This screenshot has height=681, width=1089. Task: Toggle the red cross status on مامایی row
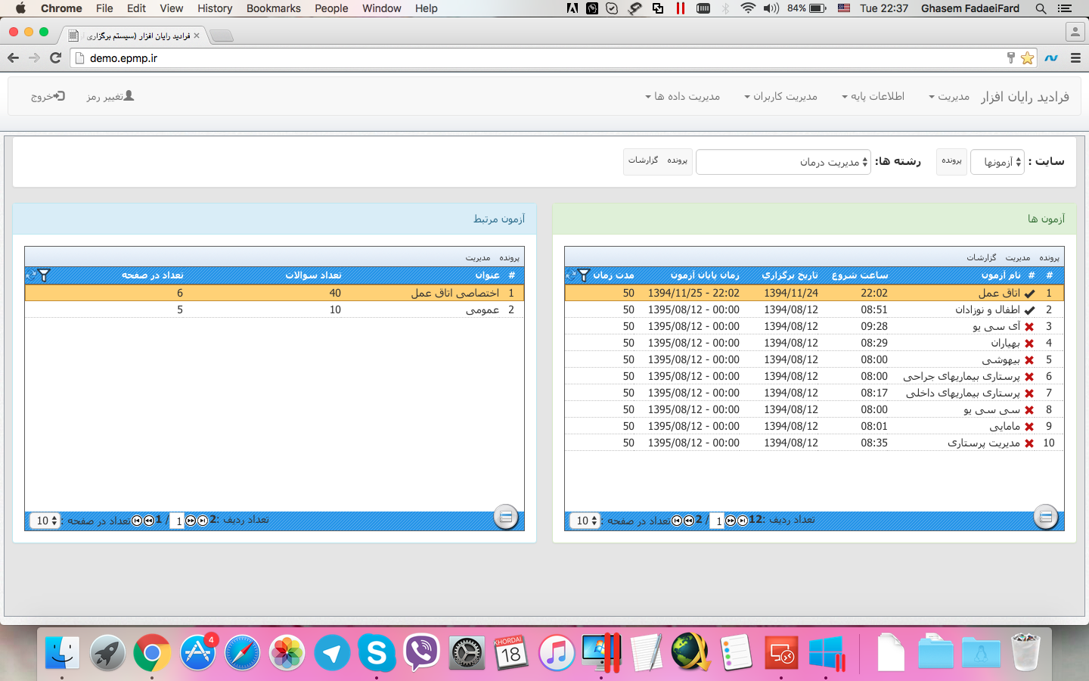point(1029,427)
